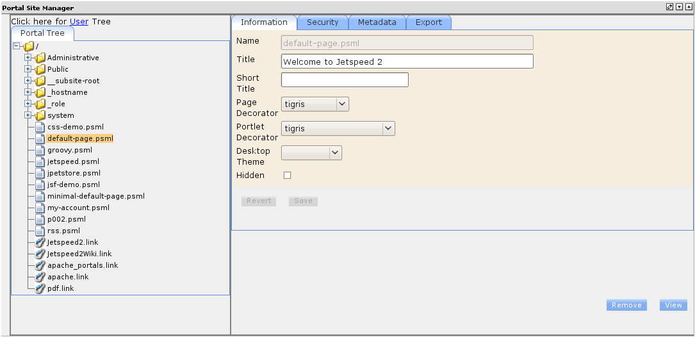
Task: Click the Jetspeed2.link link icon
Action: [x=40, y=242]
